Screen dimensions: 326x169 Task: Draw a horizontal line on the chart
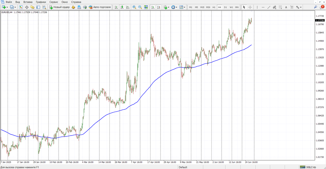(263, 7)
